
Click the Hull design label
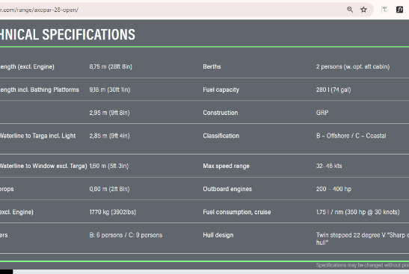coord(218,235)
